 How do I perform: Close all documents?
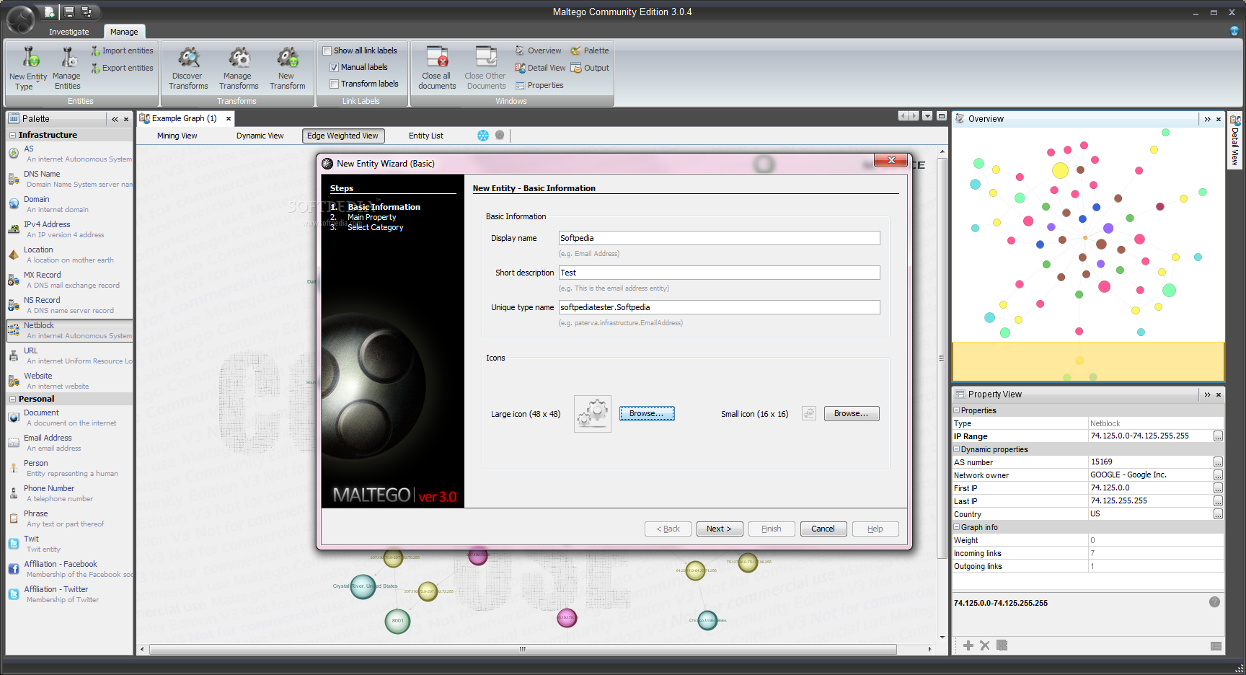tap(437, 68)
